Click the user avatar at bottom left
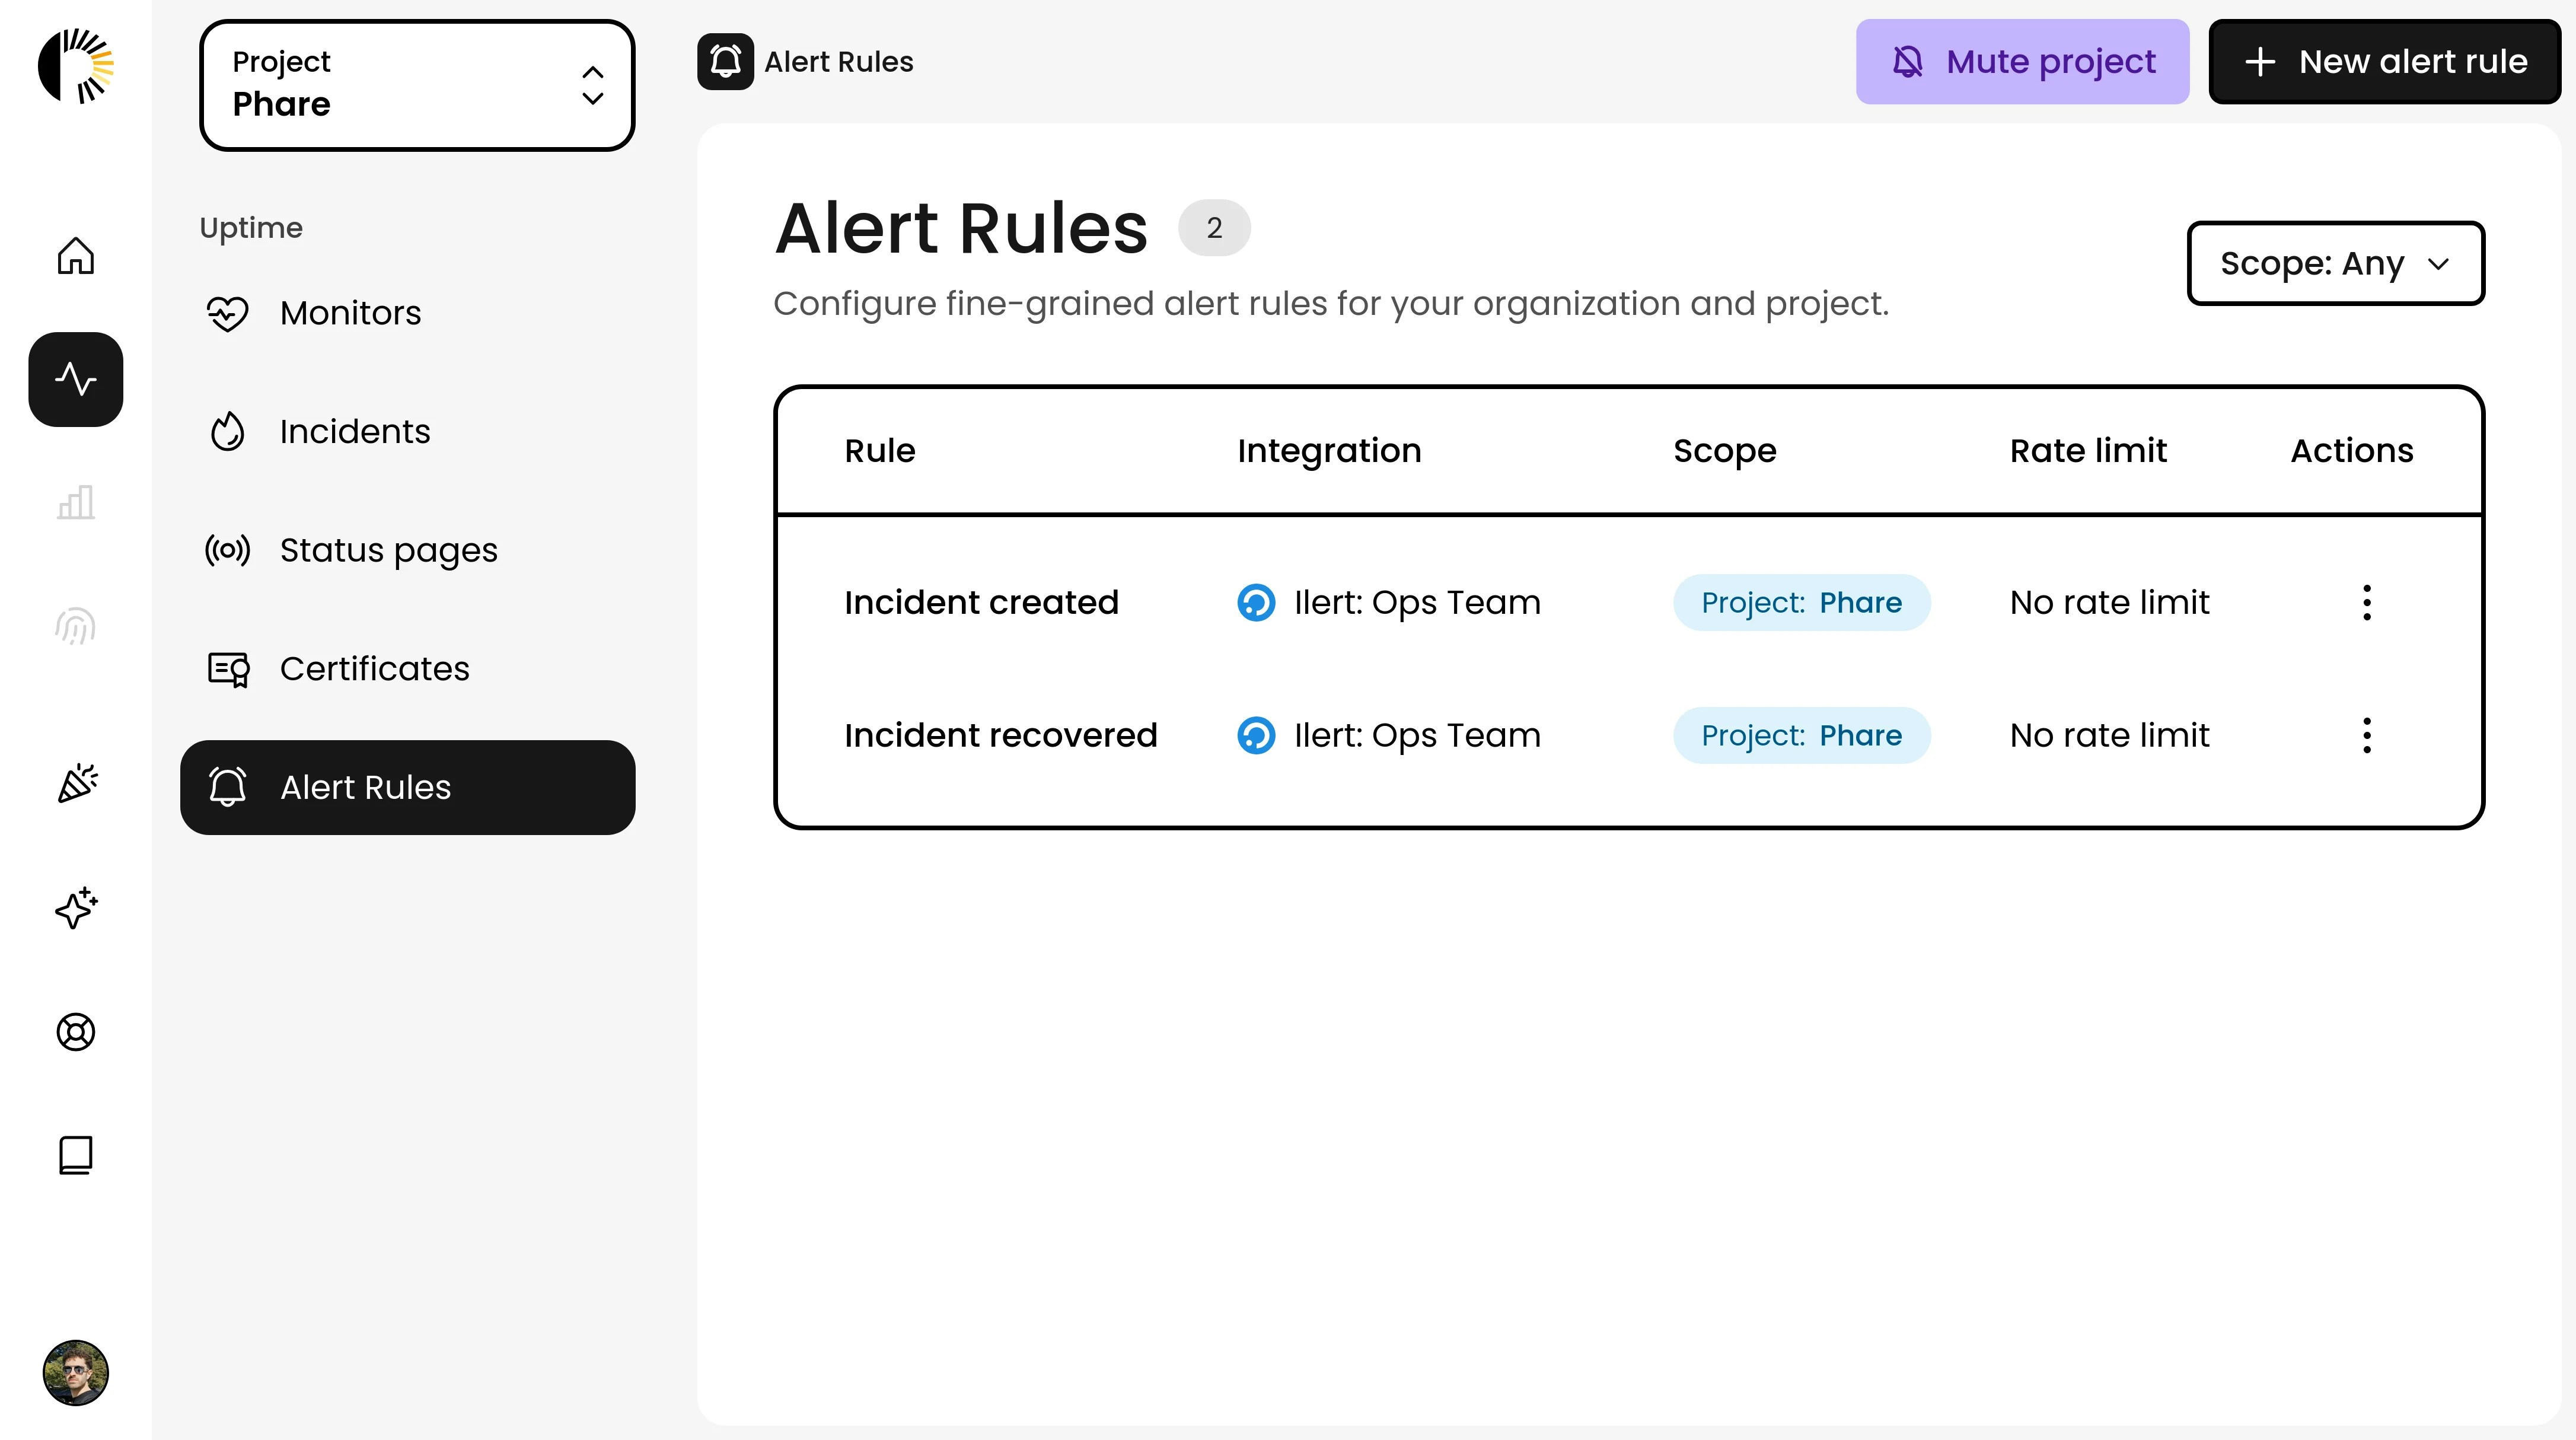 point(76,1372)
